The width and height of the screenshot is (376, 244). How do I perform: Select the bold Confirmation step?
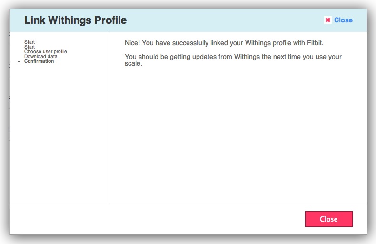point(39,61)
